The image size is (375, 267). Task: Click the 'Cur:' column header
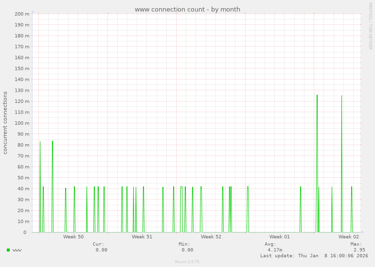[99, 244]
